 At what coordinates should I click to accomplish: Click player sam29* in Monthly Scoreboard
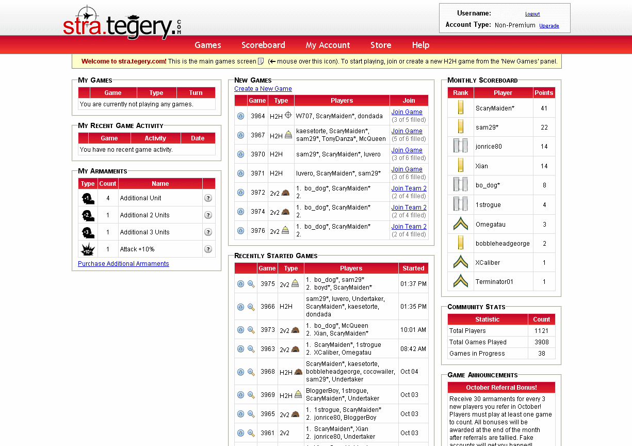(x=487, y=128)
